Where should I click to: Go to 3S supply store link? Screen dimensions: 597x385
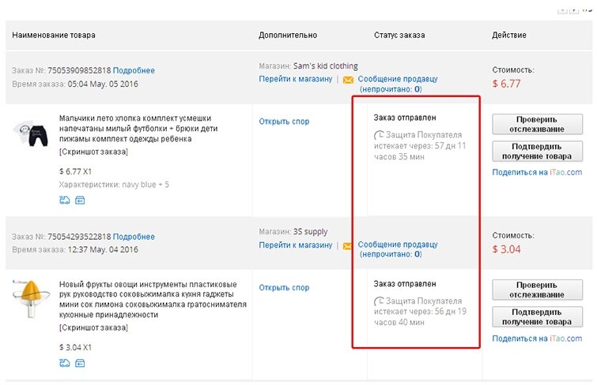[x=296, y=245]
